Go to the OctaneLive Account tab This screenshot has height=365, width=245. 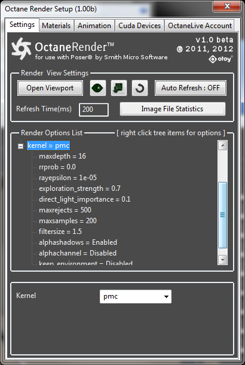[x=200, y=26]
